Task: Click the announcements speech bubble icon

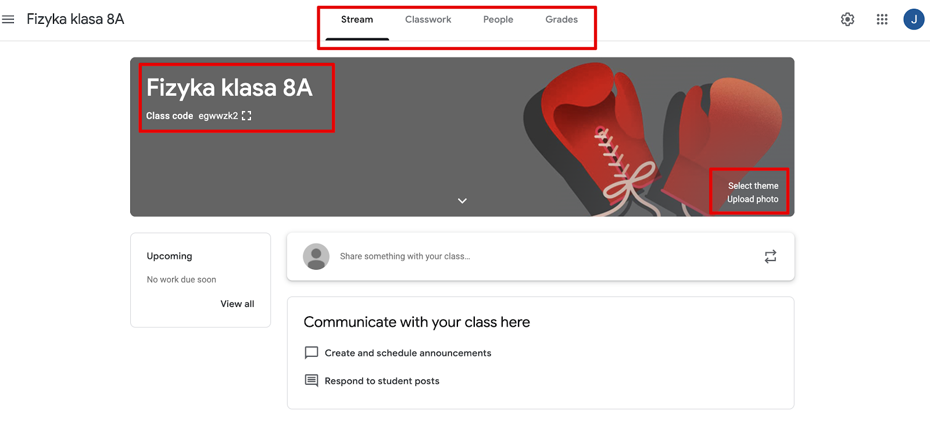Action: click(312, 353)
